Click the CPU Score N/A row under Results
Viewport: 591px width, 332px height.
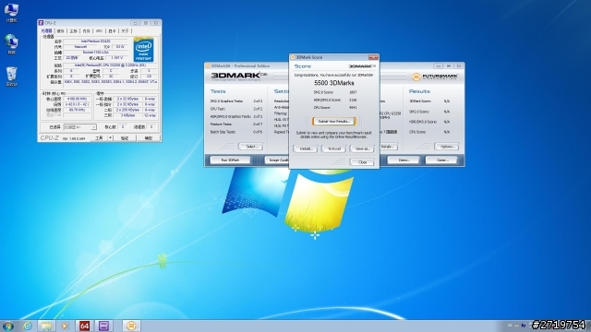(429, 132)
